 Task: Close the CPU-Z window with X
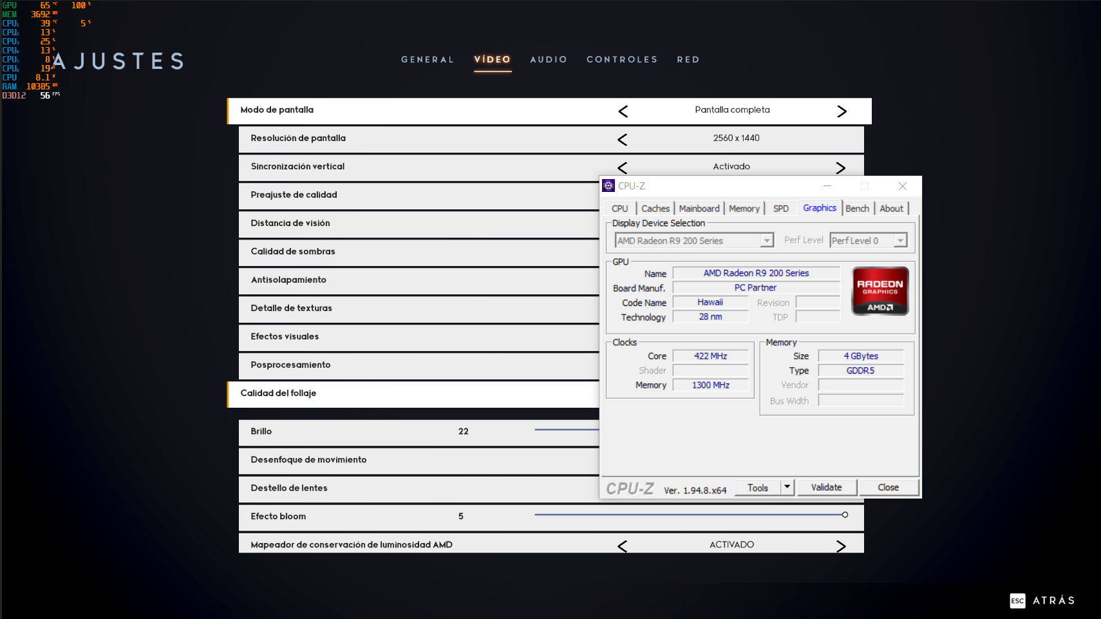tap(903, 186)
